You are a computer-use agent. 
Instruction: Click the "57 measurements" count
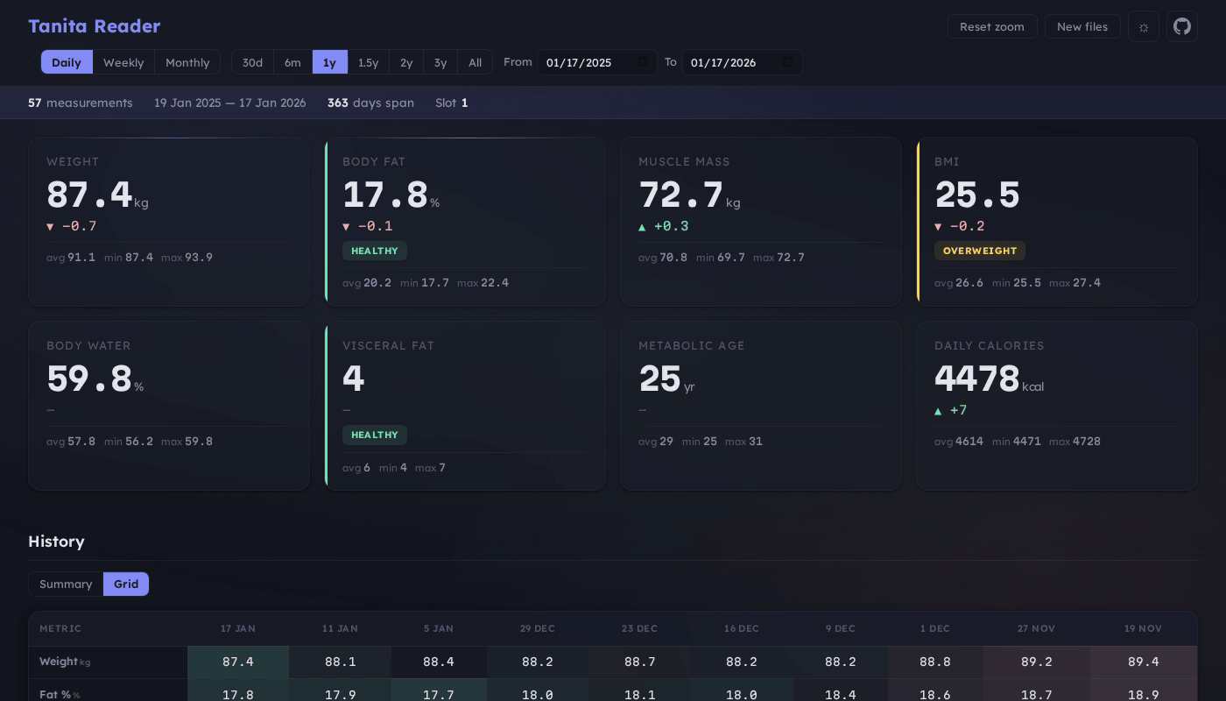click(81, 103)
